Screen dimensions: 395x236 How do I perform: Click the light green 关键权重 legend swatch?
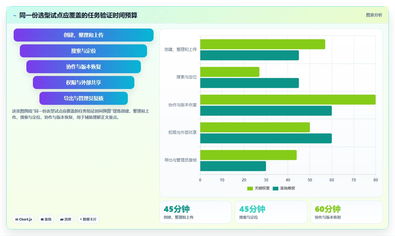coord(250,188)
